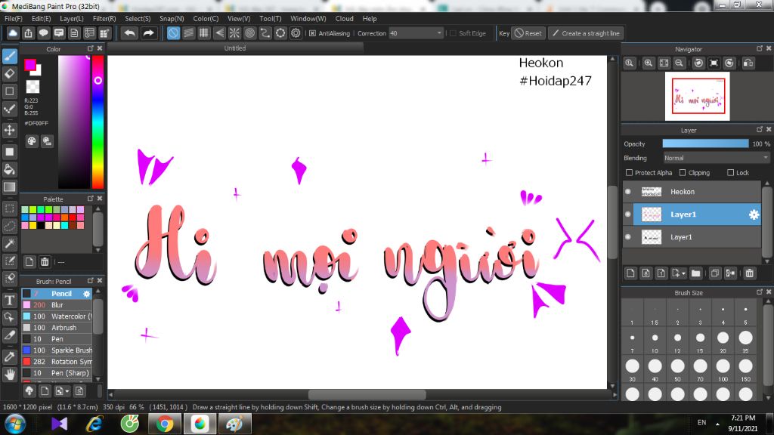The width and height of the screenshot is (774, 435).
Task: Create a layer folder in the Layer panel
Action: (696, 273)
